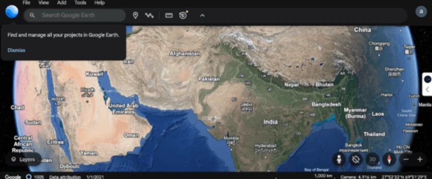Click the dark globe thumbnail in side tab
The image size is (432, 179).
pyautogui.click(x=428, y=79)
